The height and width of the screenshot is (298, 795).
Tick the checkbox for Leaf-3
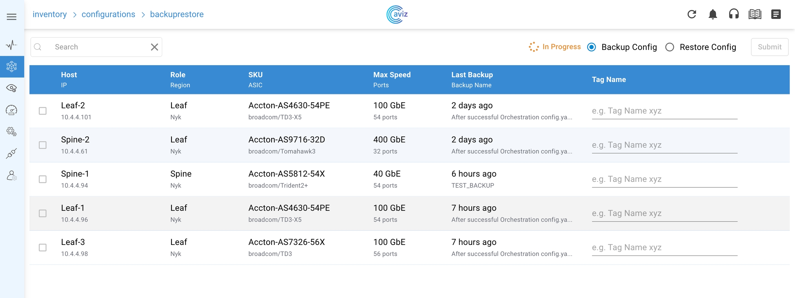click(x=43, y=248)
